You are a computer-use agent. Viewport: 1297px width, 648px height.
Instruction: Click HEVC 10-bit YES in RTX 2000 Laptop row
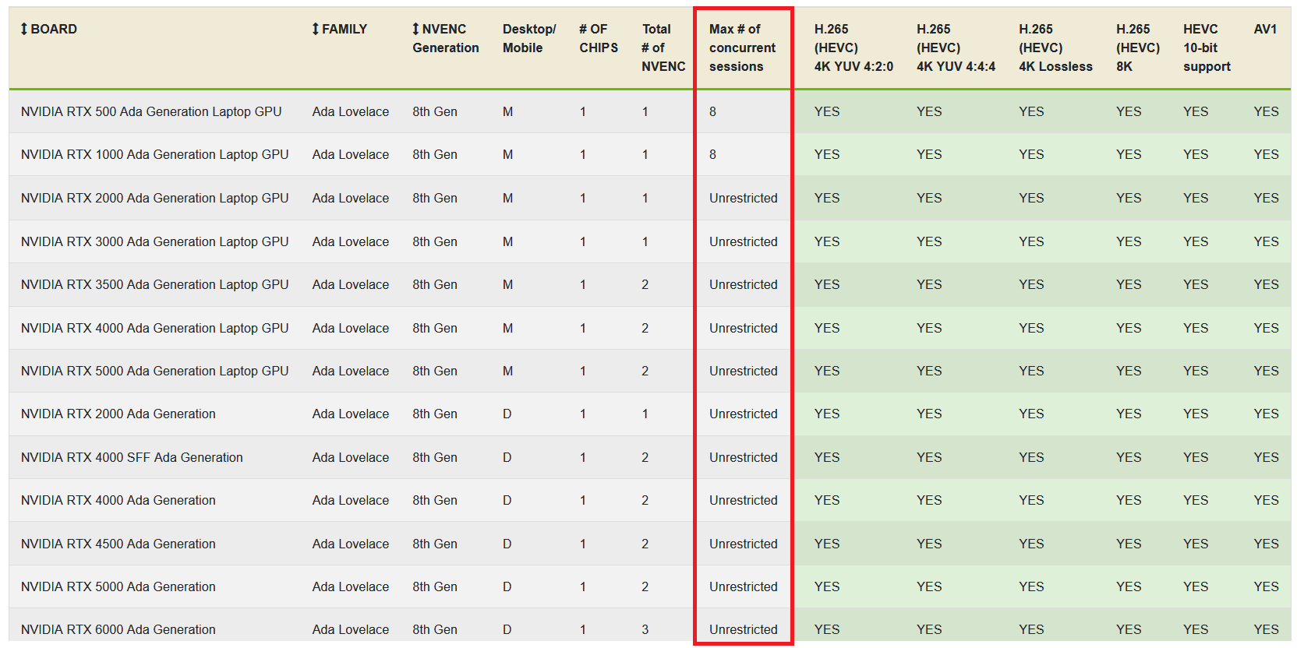tap(1196, 198)
